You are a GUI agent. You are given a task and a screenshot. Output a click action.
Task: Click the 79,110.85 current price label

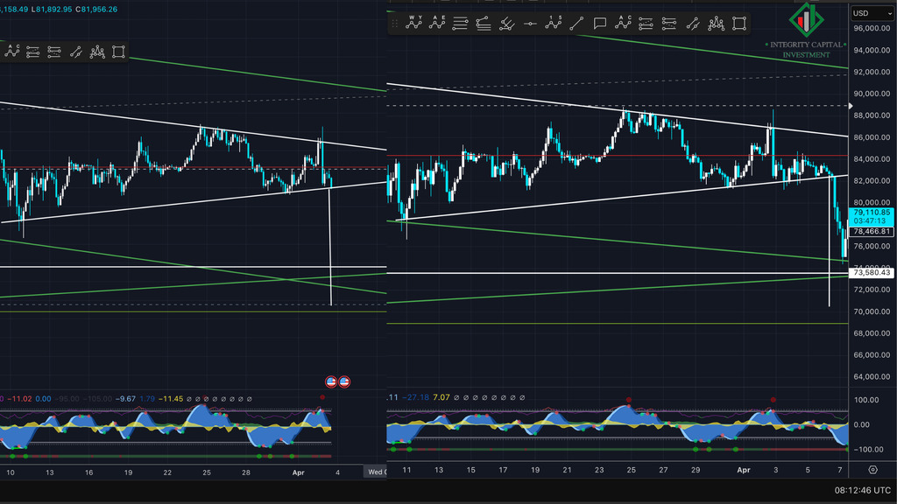(x=872, y=213)
